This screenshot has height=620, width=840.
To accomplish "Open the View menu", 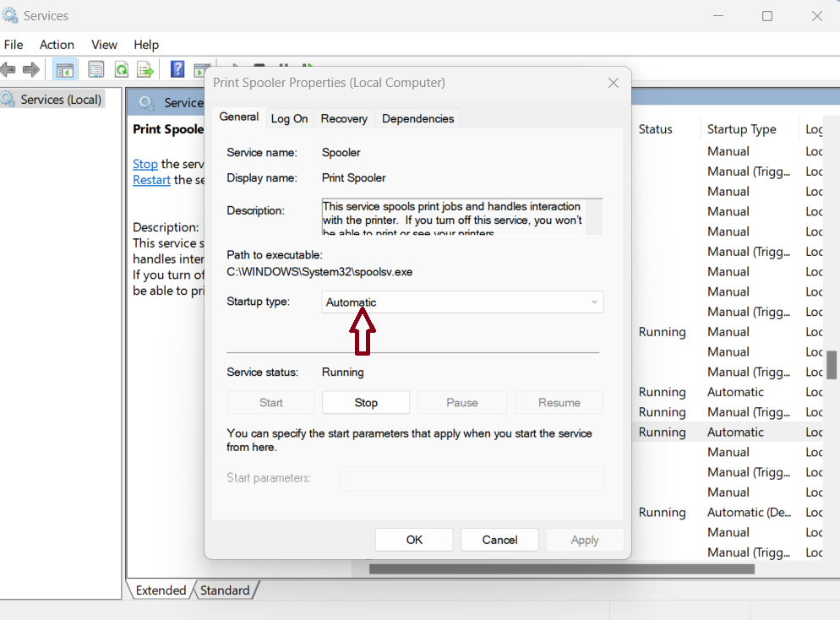I will click(104, 45).
